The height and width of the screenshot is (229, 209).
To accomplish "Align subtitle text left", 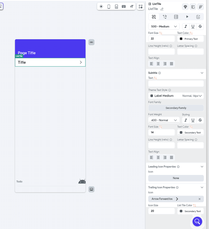I will [x=152, y=158].
